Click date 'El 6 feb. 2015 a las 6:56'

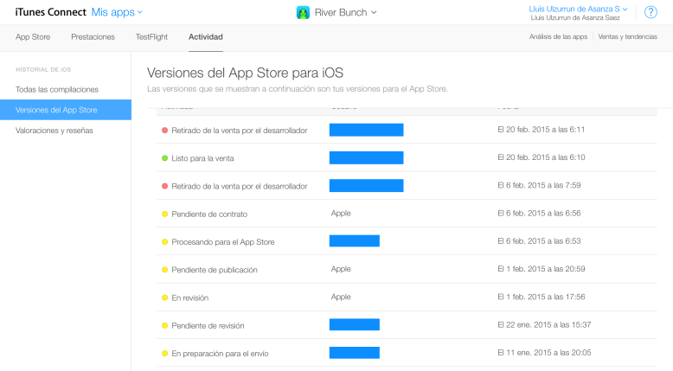(539, 213)
